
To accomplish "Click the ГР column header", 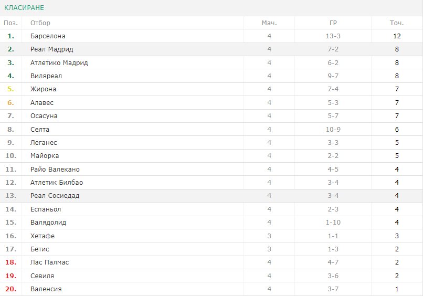I will click(333, 23).
